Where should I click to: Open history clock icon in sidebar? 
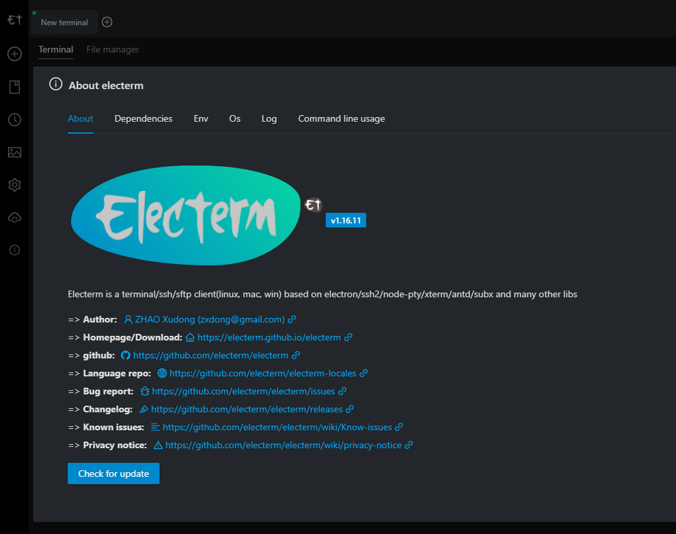(x=15, y=120)
